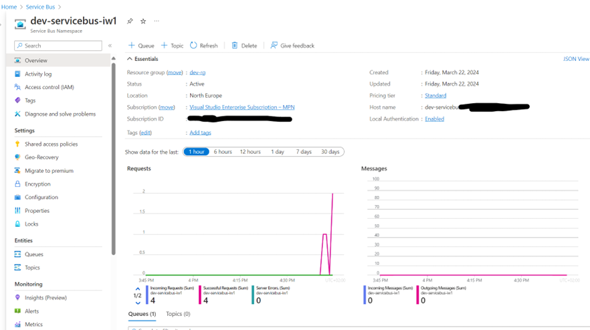Click Incoming Requests (Sum) legend item
The width and height of the screenshot is (590, 330).
point(171,295)
